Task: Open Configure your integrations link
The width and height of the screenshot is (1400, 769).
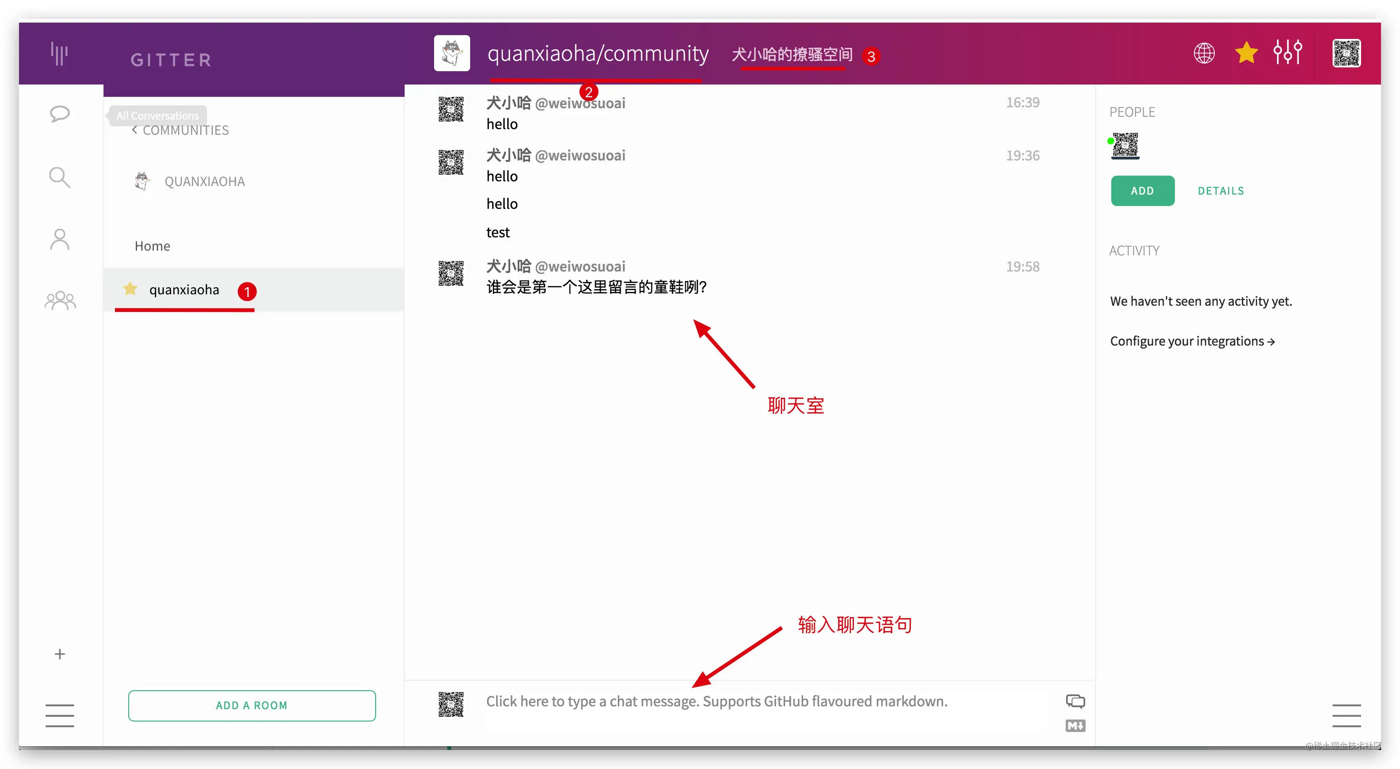Action: point(1192,341)
